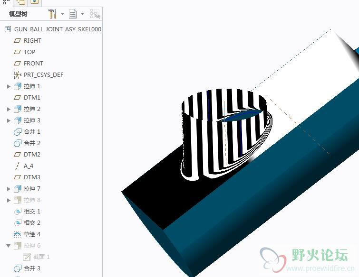The width and height of the screenshot is (359, 277).
Task: Open the model tree settings hammer icon
Action: [x=52, y=14]
